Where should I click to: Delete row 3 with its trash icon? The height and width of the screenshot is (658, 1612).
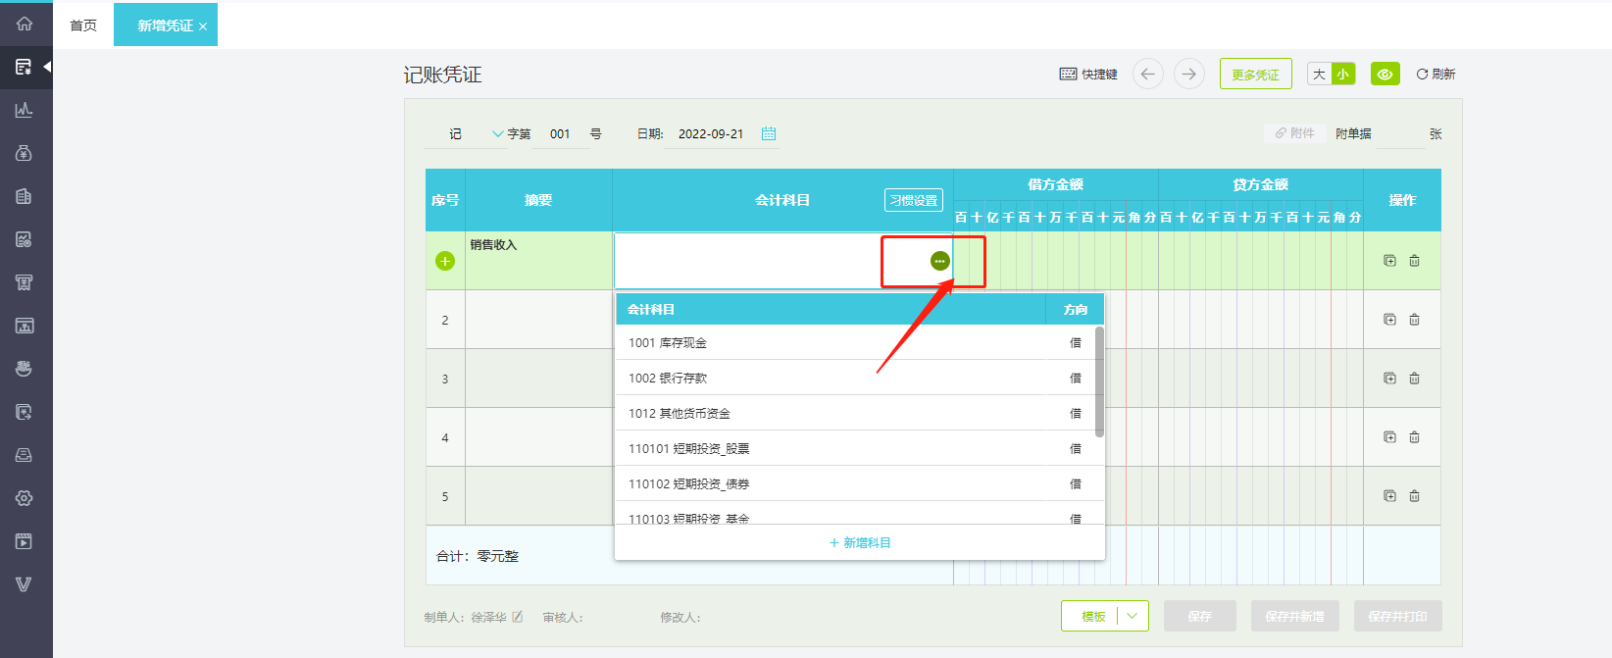pyautogui.click(x=1414, y=379)
